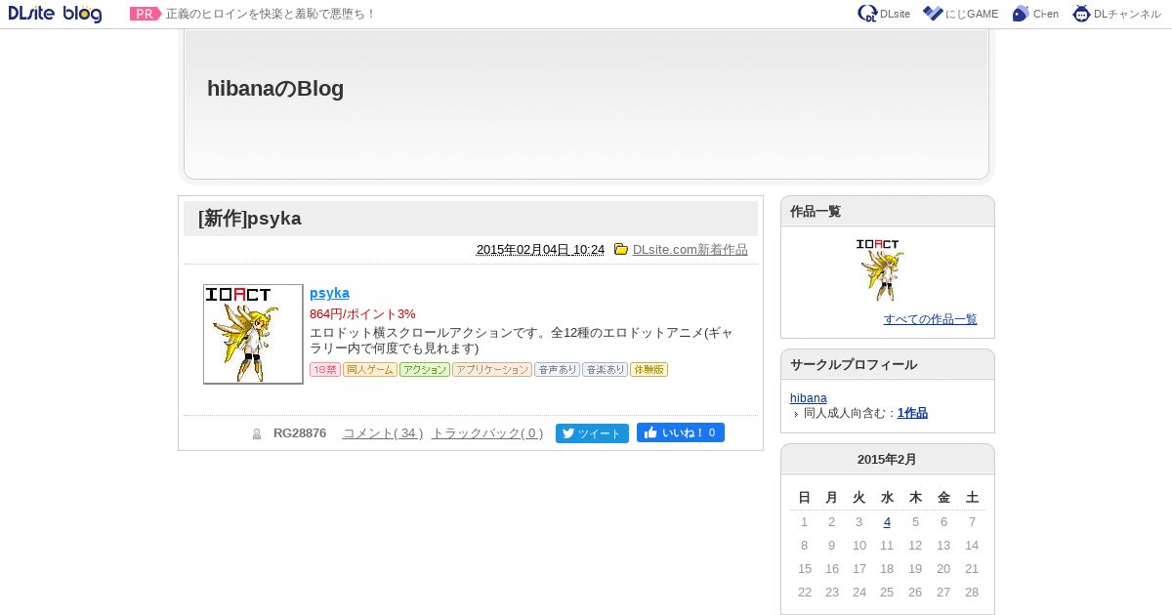The height and width of the screenshot is (615, 1172).
Task: Open the psyka thumbnail in 作品一覧 sidebar
Action: pos(879,269)
